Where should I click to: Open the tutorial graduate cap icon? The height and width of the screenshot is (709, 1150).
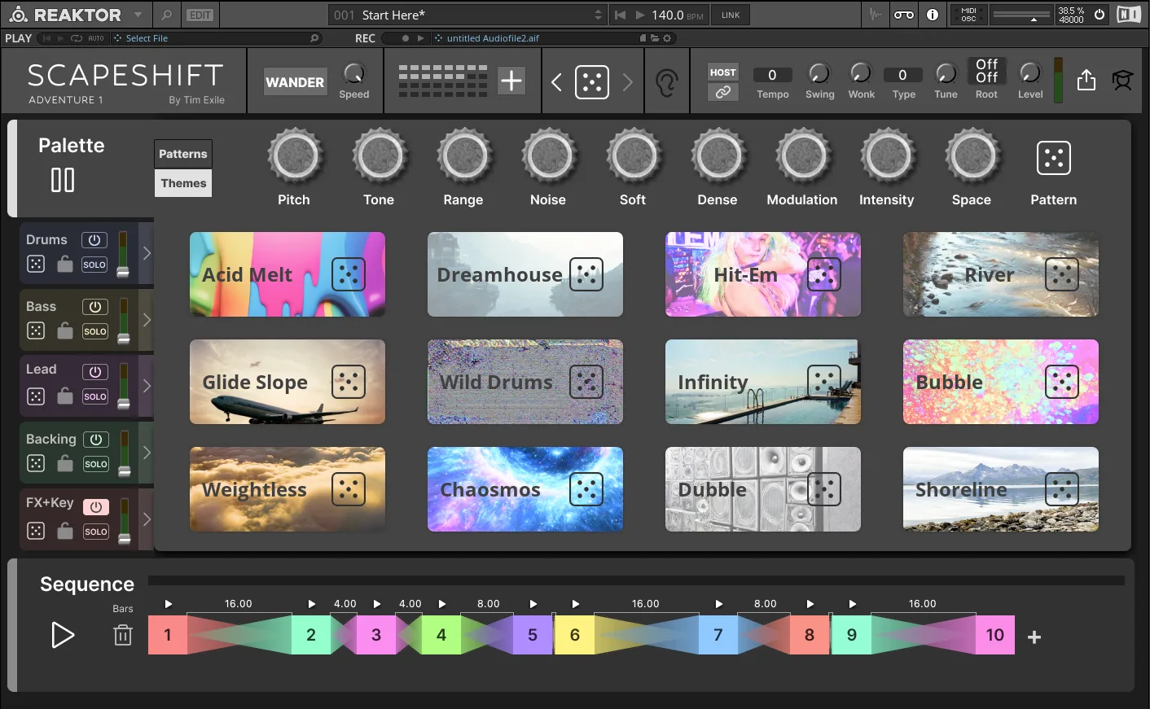pyautogui.click(x=1122, y=80)
